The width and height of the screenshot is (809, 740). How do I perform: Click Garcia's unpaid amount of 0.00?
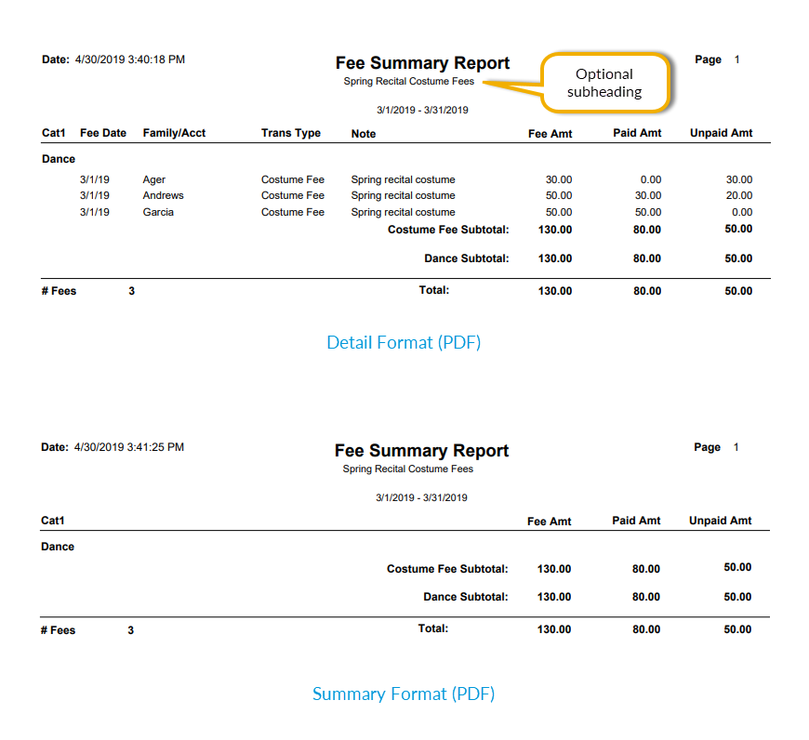click(x=742, y=212)
